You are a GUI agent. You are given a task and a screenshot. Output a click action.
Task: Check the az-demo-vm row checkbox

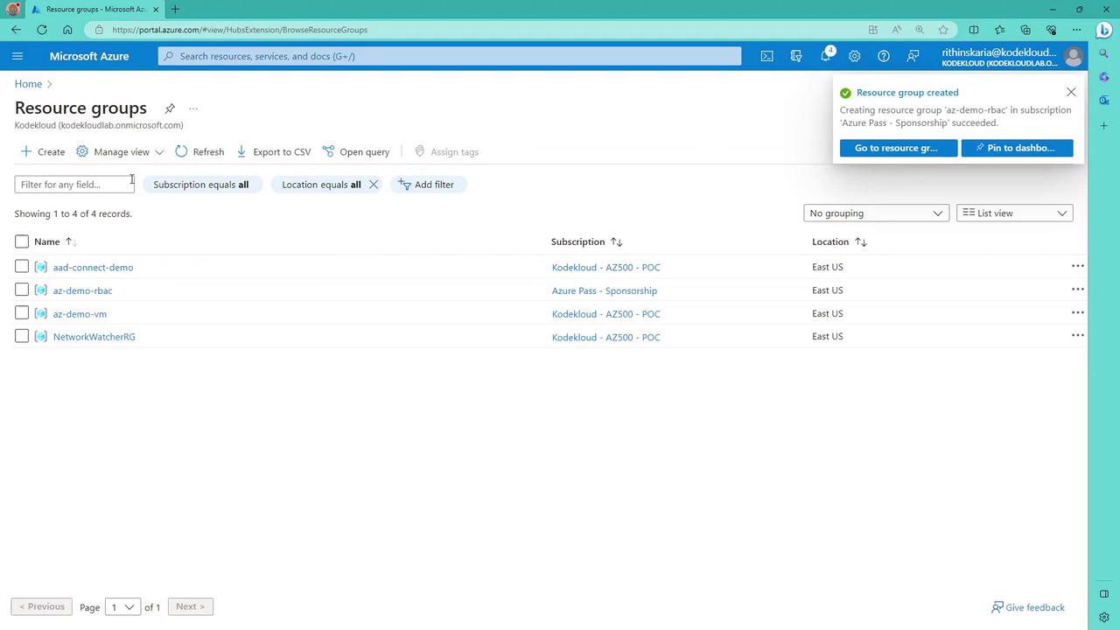(x=22, y=312)
